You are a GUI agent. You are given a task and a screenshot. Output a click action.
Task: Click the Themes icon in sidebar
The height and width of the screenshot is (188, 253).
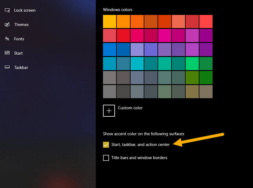tap(7, 24)
